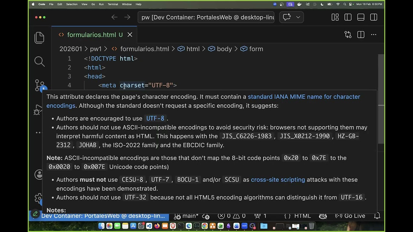Open the editor More Actions menu
This screenshot has height=232, width=413.
(374, 34)
